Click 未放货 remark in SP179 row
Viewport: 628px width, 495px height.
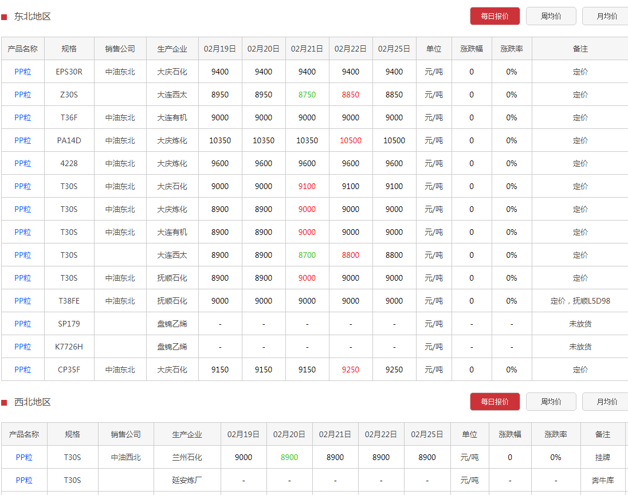[x=580, y=324]
